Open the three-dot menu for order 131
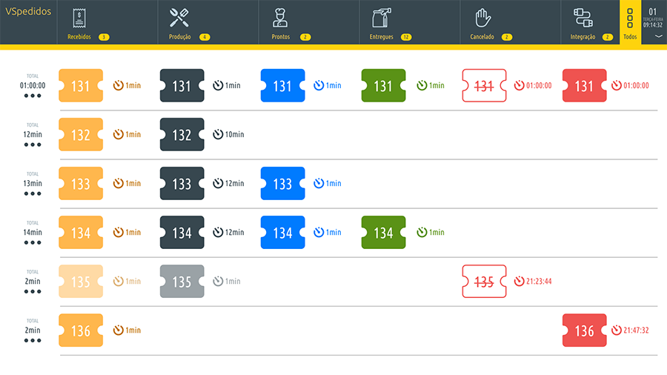Image resolution: width=667 pixels, height=375 pixels. coord(32,96)
